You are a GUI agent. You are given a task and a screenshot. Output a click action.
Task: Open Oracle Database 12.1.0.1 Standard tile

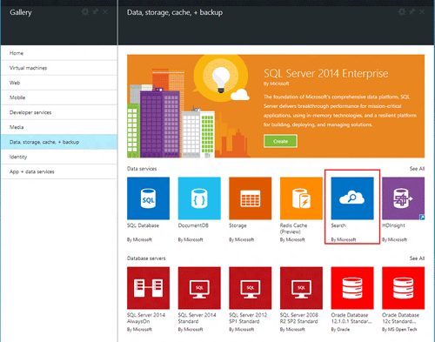(x=352, y=288)
